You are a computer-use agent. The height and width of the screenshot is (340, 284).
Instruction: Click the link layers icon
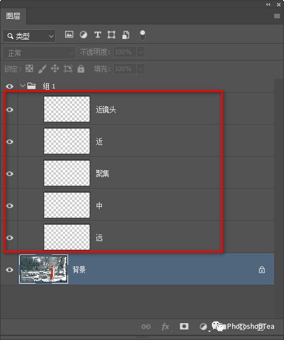[x=146, y=327]
